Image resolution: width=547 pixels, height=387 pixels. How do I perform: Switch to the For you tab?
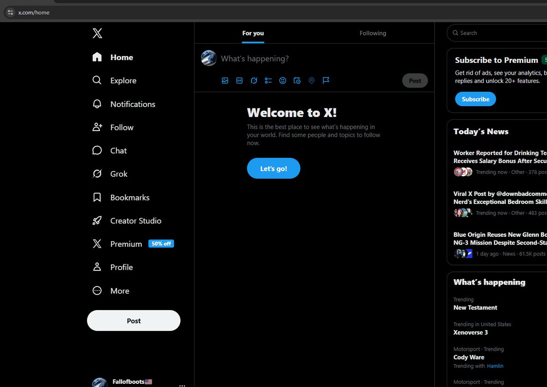[253, 33]
